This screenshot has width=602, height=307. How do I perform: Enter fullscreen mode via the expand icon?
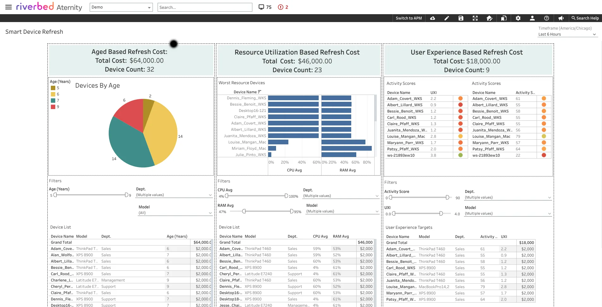[x=475, y=18]
